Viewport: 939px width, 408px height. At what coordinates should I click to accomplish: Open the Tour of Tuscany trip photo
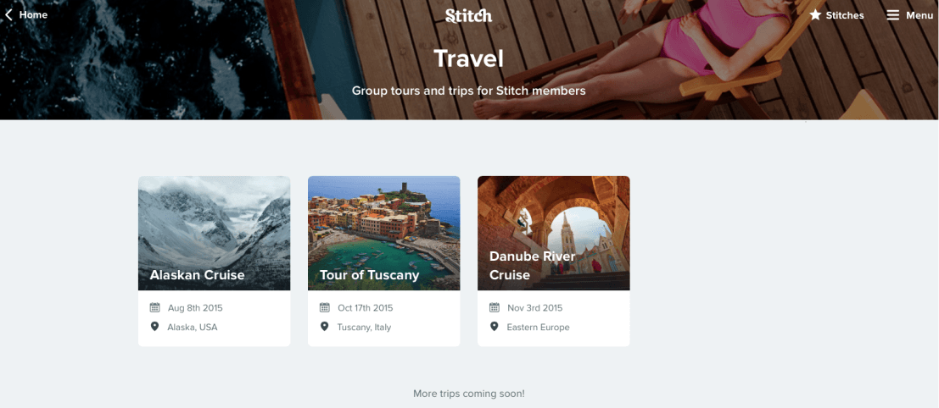384,233
